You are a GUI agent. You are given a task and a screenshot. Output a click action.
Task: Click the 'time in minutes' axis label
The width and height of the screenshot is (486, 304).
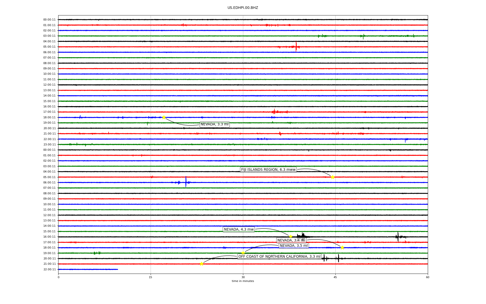point(243,281)
